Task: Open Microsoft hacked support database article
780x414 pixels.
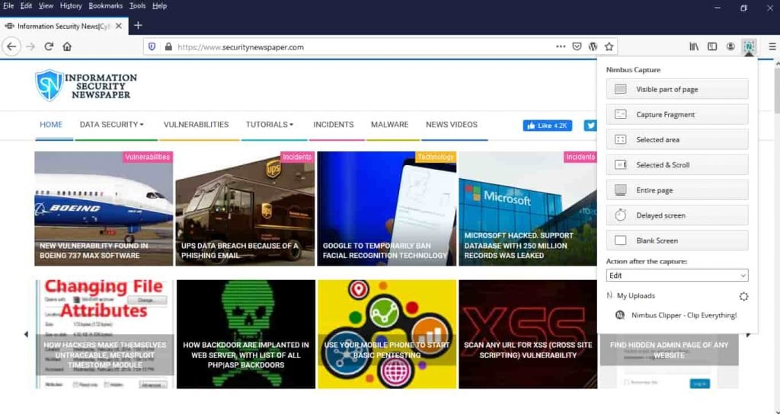Action: (528, 209)
